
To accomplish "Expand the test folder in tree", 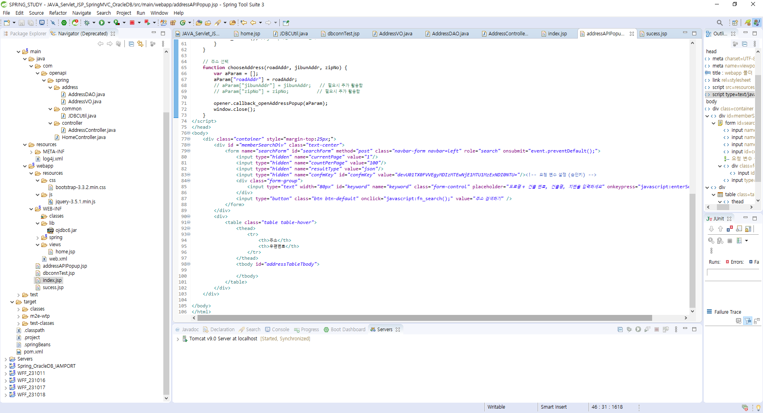I will click(18, 295).
